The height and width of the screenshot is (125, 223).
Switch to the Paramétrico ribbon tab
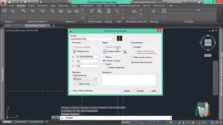43,6
